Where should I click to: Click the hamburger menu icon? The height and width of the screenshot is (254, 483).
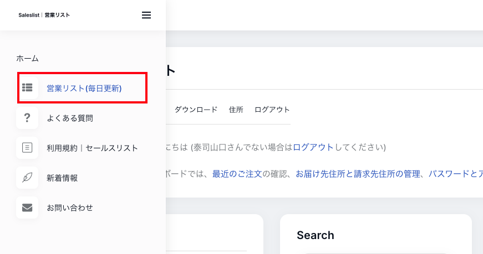tap(146, 15)
